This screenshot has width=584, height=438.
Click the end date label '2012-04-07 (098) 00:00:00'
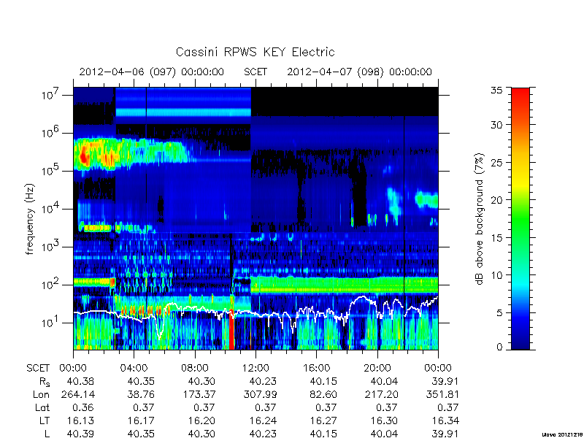point(359,72)
